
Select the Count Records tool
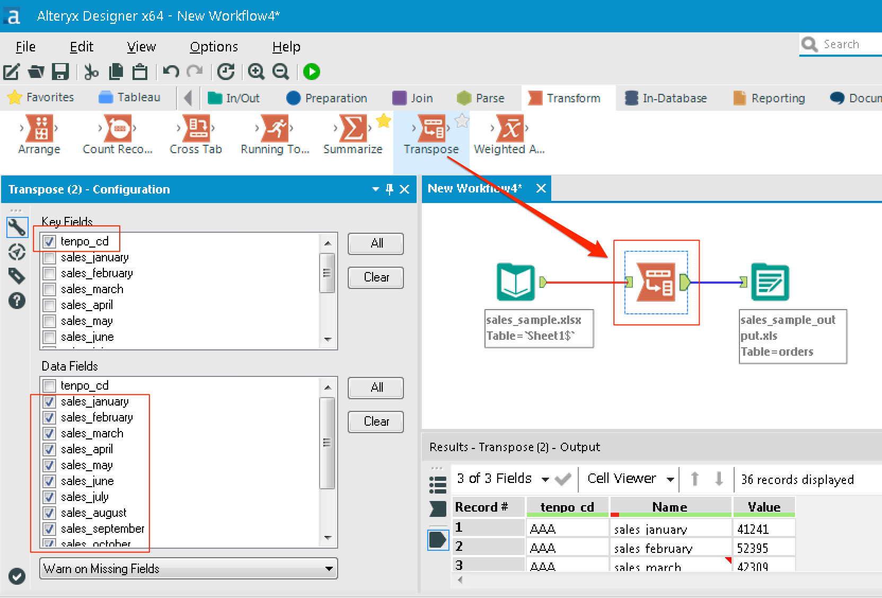[118, 135]
